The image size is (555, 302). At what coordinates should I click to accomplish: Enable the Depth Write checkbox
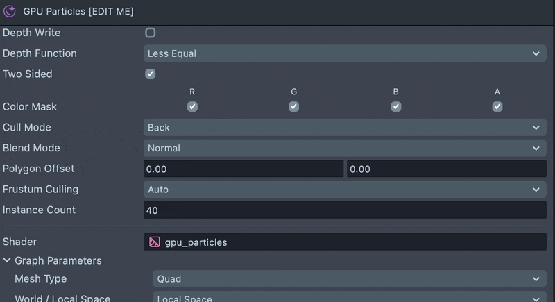[x=151, y=33]
